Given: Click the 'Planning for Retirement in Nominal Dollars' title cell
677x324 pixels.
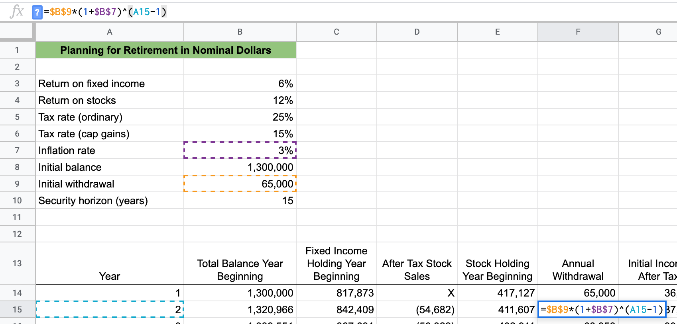Looking at the screenshot, I should pyautogui.click(x=166, y=50).
